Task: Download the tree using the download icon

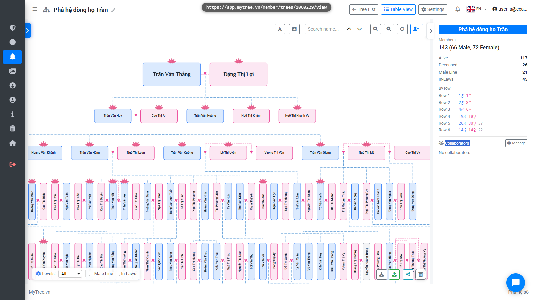Action: (382, 274)
